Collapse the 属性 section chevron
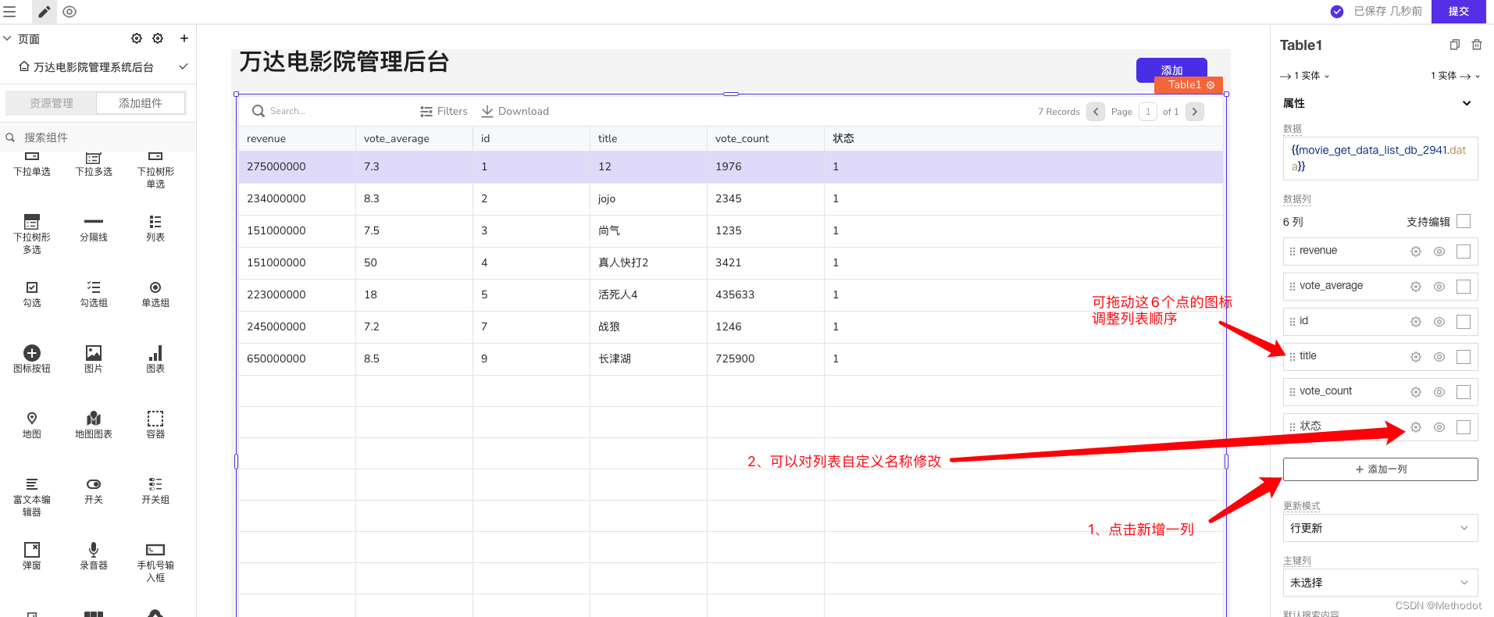 click(x=1467, y=103)
